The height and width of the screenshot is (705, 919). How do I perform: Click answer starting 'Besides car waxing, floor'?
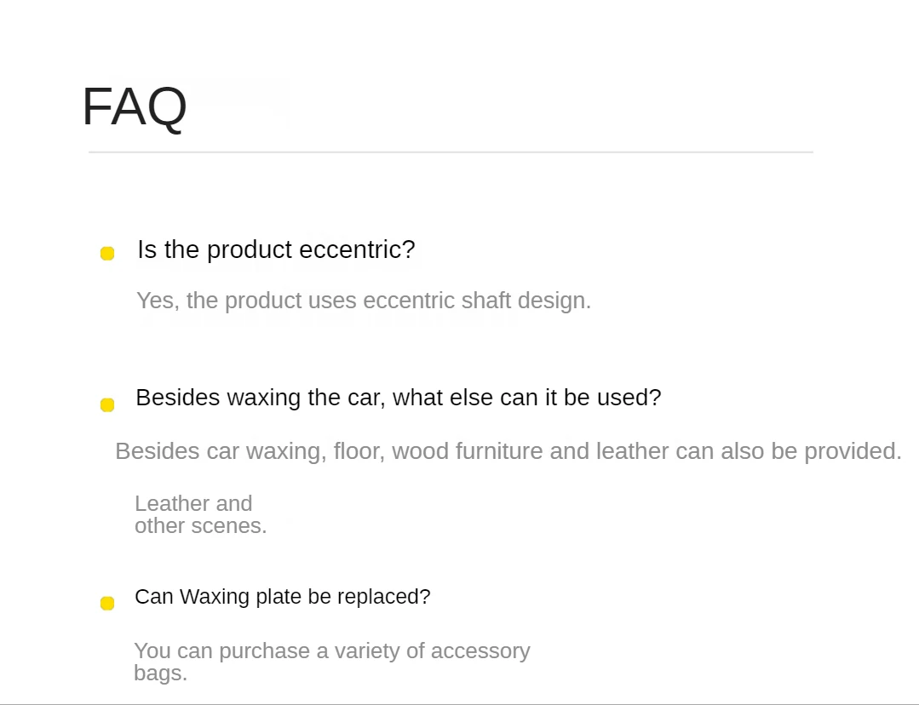pyautogui.click(x=508, y=451)
